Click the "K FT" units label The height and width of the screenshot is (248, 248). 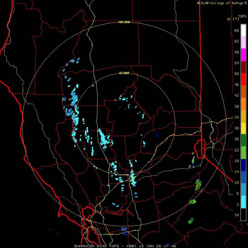(x=233, y=19)
